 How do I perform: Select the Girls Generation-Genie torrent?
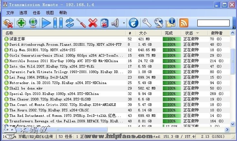[116, 55]
